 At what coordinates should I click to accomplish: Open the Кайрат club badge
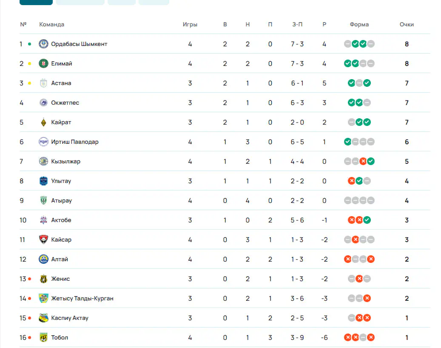[43, 123]
